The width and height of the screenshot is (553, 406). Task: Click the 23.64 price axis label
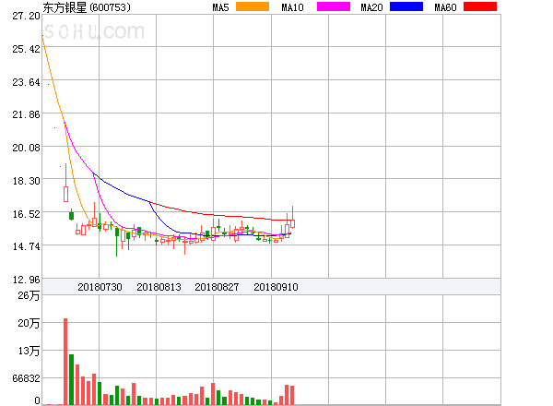[x=26, y=82]
